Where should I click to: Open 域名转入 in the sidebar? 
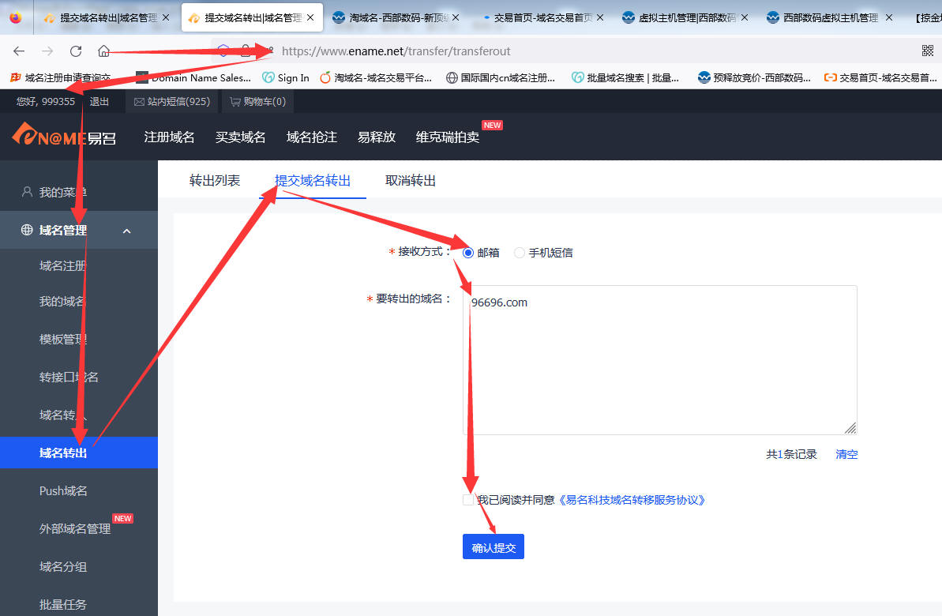[x=62, y=415]
